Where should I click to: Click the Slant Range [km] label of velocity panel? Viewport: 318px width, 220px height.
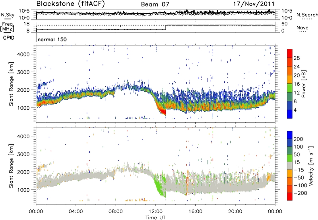[x=11, y=166]
